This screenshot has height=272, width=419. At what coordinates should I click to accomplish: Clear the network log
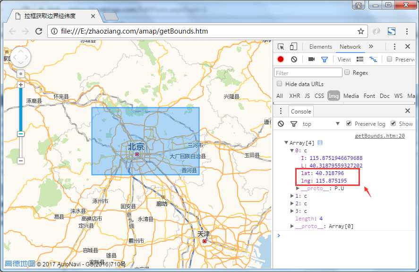[x=294, y=59]
